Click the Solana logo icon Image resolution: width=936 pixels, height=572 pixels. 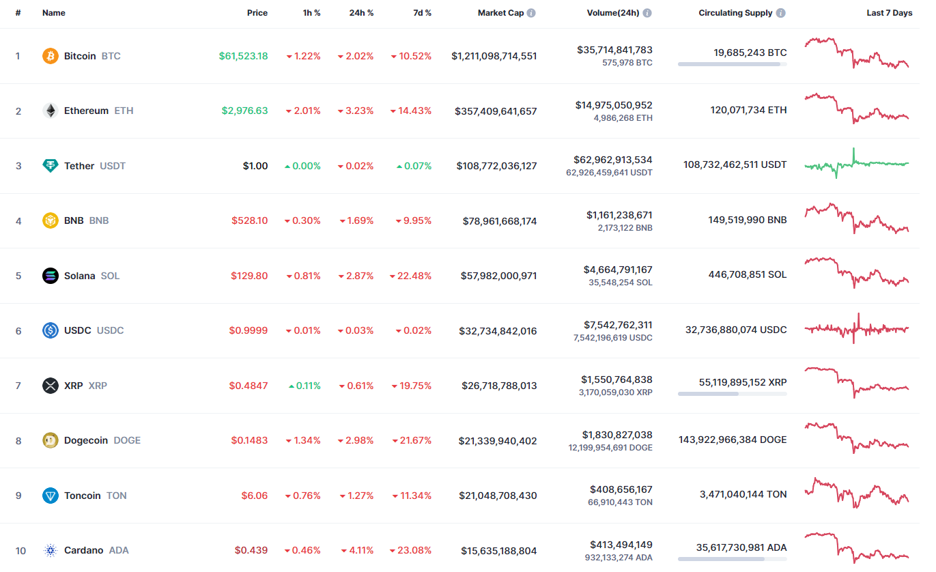51,276
